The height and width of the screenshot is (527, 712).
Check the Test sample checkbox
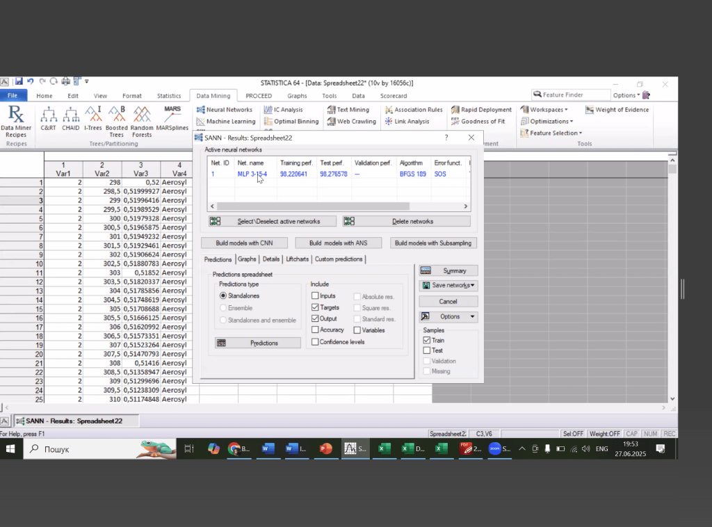[x=427, y=350]
